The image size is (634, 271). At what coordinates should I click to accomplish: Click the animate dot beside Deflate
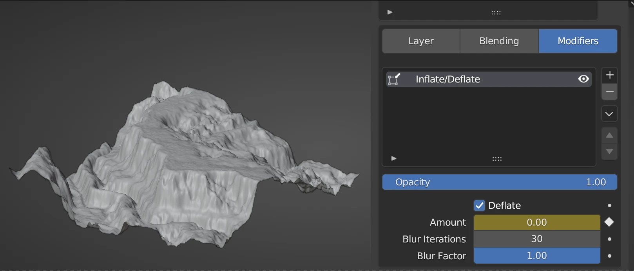tap(609, 206)
